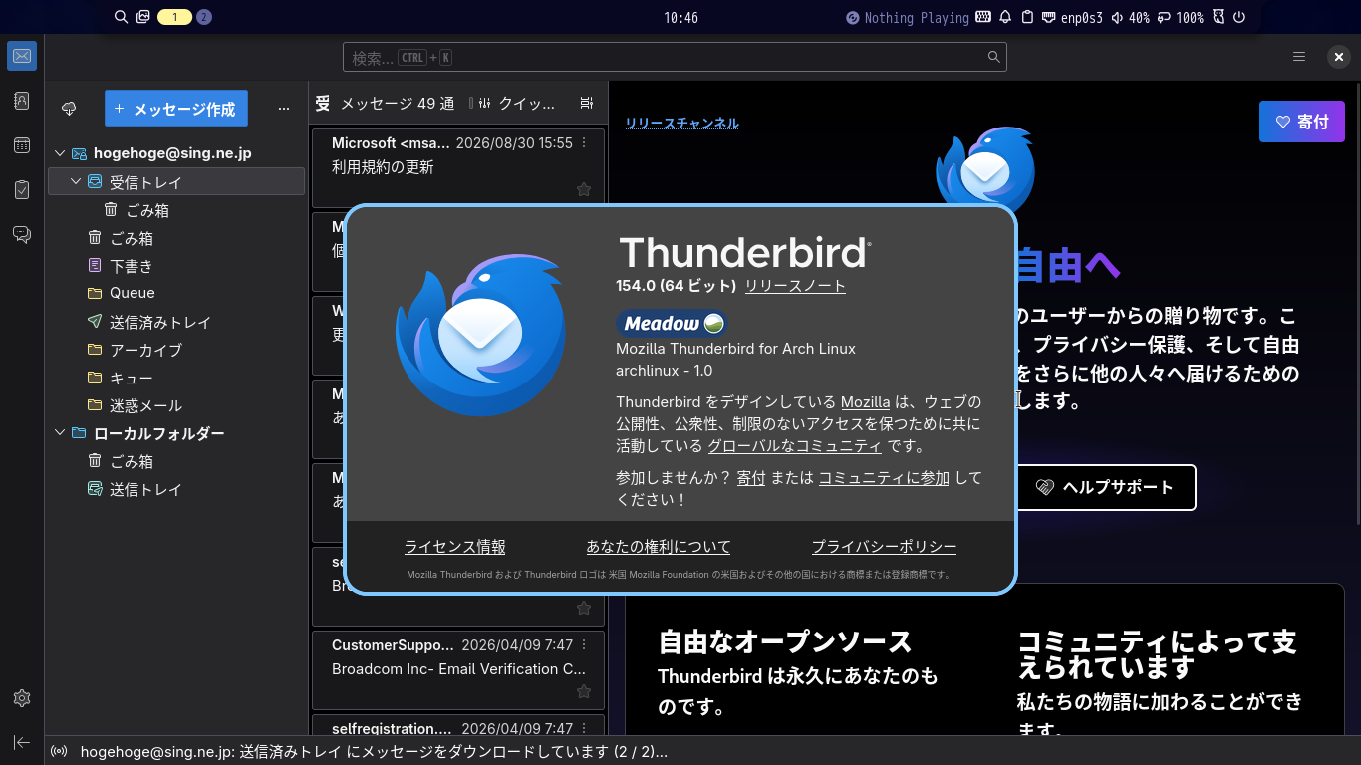Screen dimensions: 1361x765
Task: Collapse the hogehoge@sing.ne.jp account tree
Action: [x=60, y=153]
